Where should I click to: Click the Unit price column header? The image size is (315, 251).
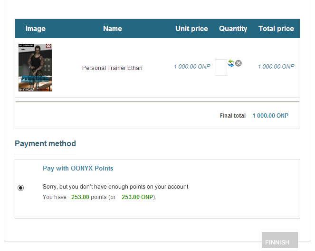click(191, 29)
